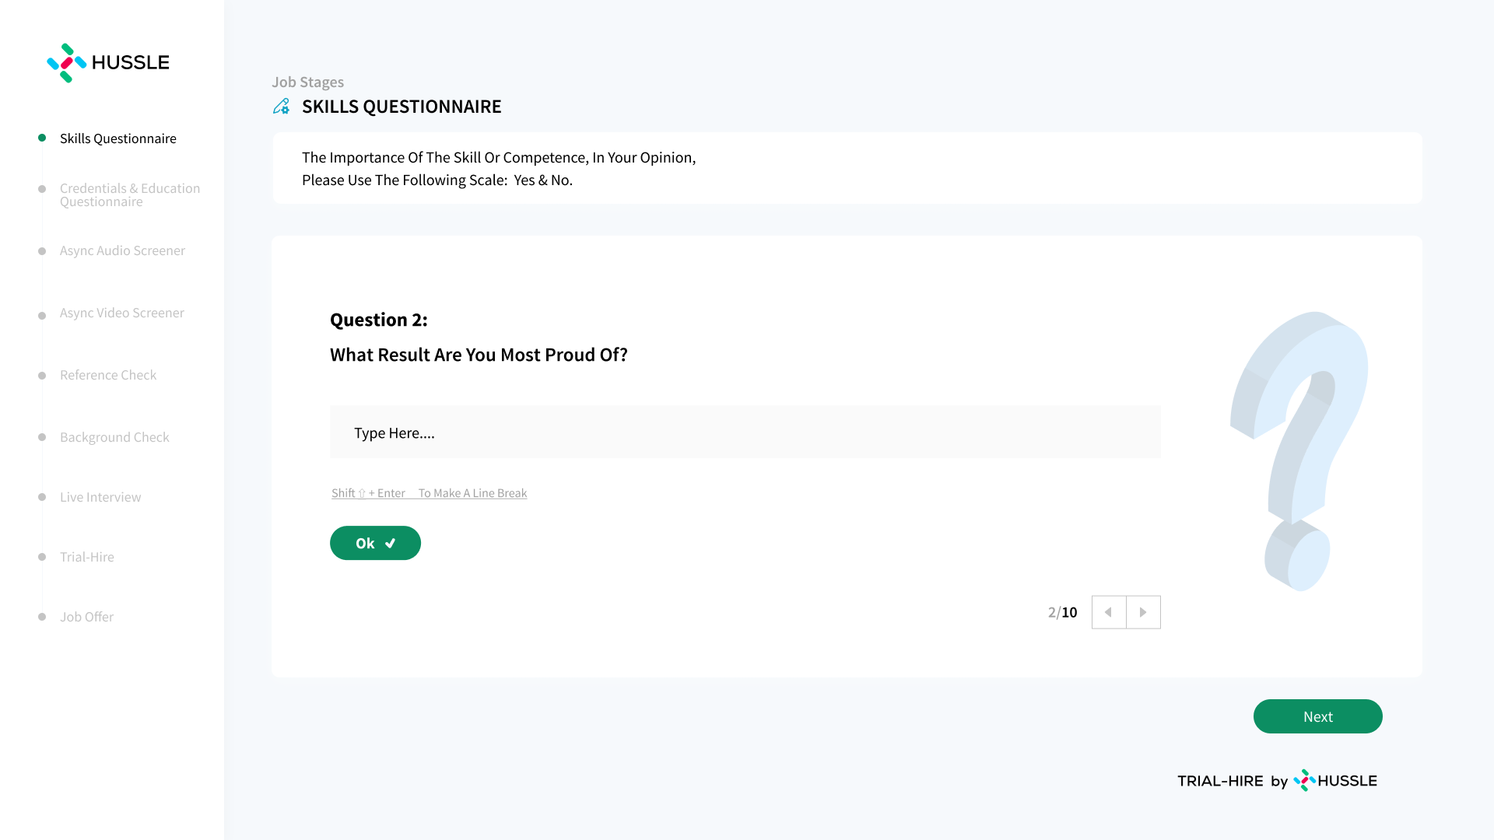The height and width of the screenshot is (840, 1494).
Task: Select the Async Audio Screener stage
Action: pos(122,250)
